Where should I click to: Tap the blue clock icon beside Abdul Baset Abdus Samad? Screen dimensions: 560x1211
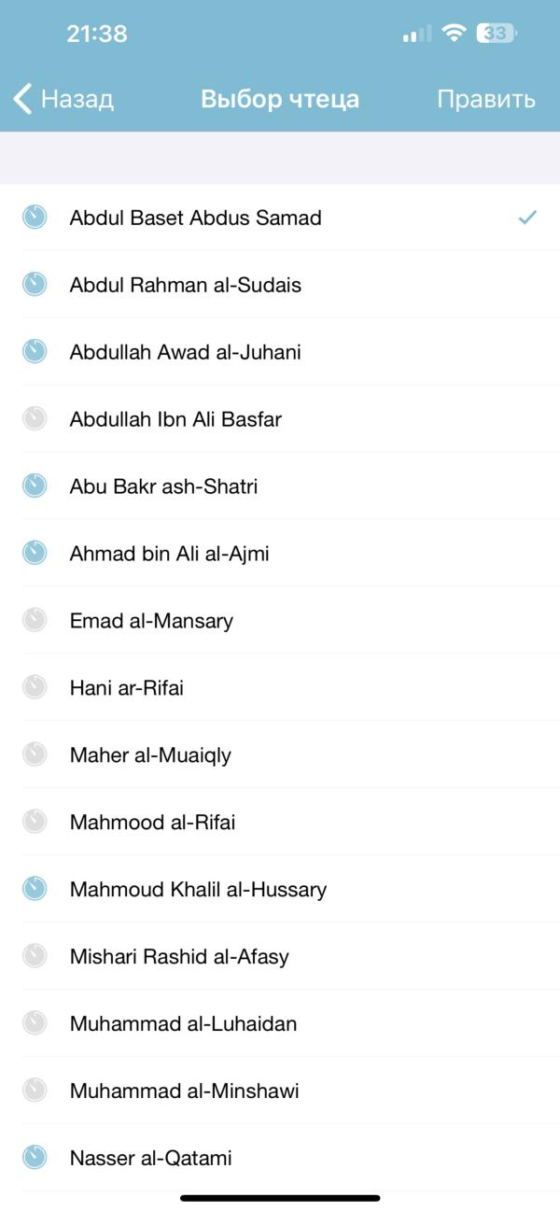[x=35, y=218]
